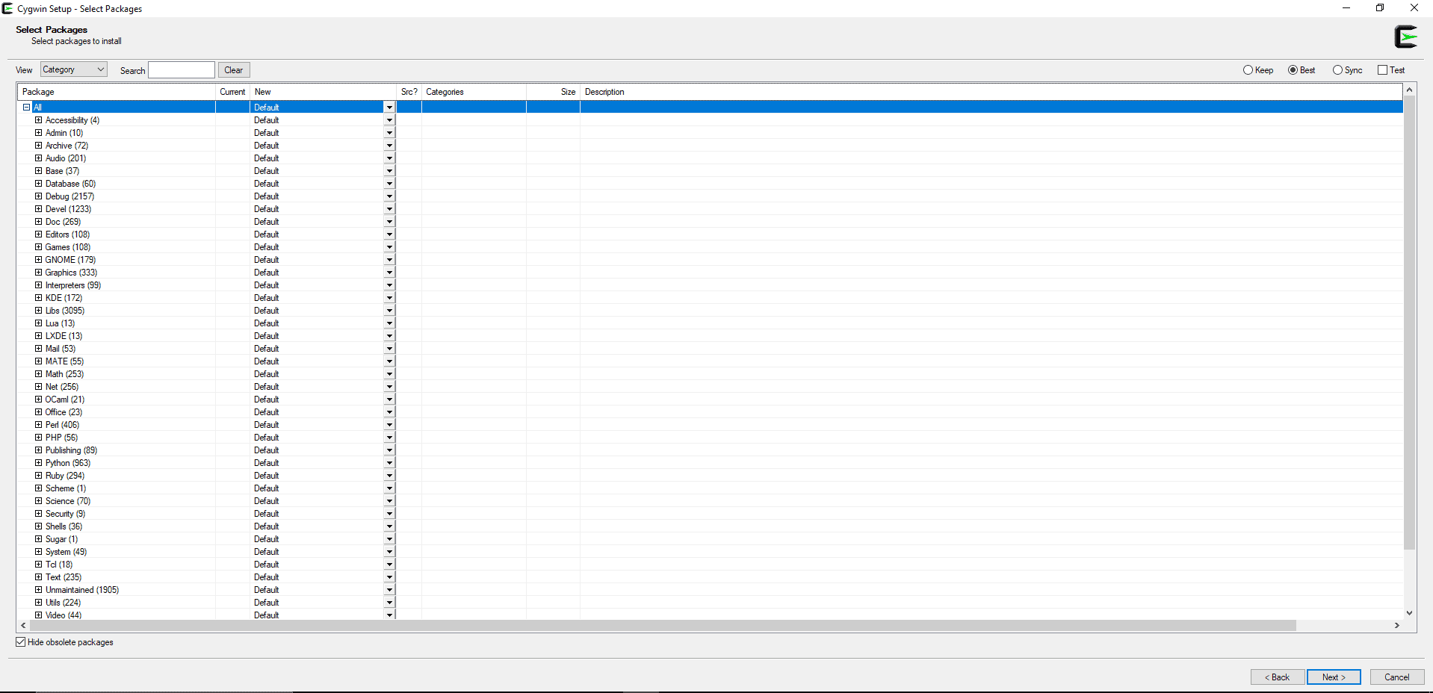Open the View Category dropdown
The image size is (1433, 693).
(x=73, y=69)
